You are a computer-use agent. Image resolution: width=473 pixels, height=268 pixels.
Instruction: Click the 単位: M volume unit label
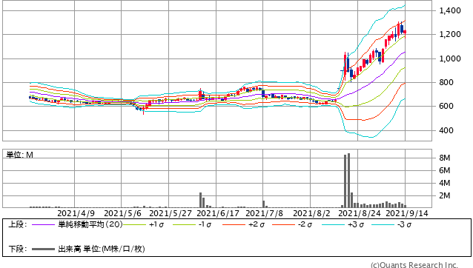[x=19, y=155]
